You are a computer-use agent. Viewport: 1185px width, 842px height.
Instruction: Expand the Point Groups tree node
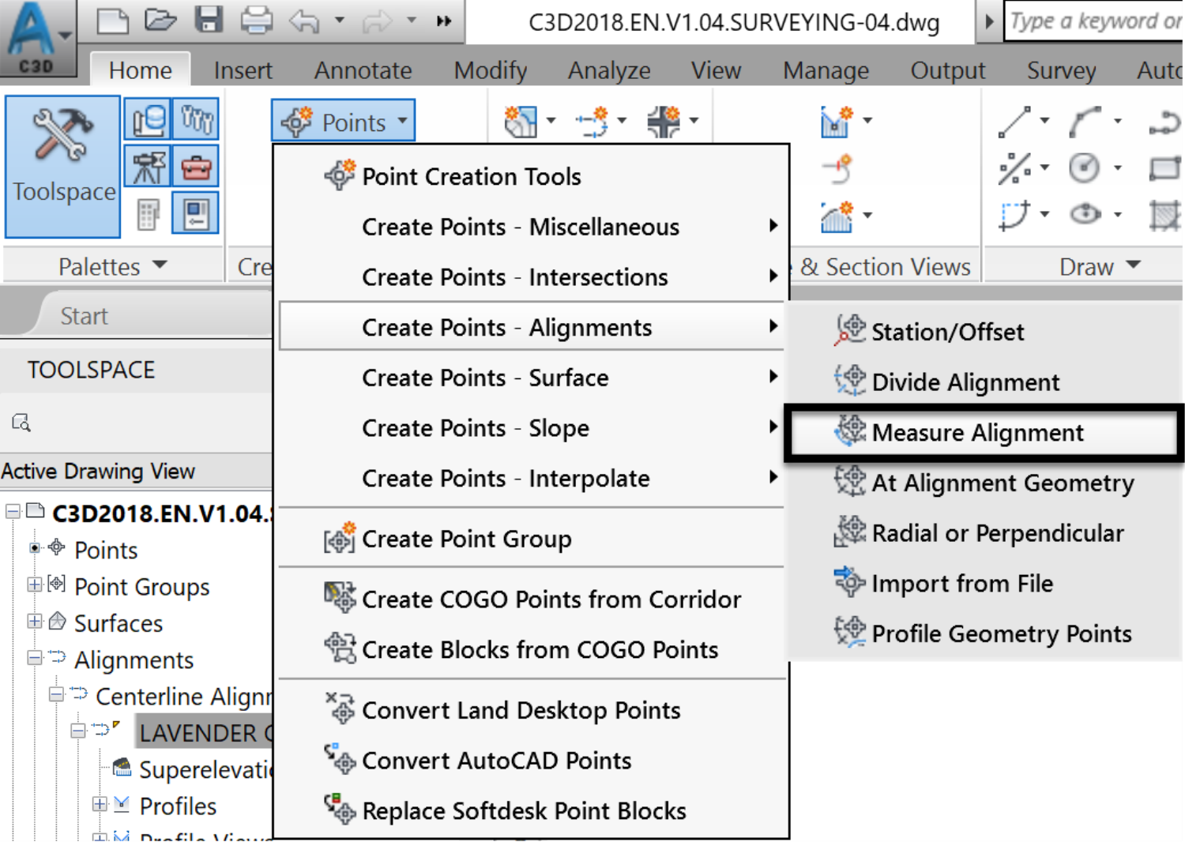[34, 585]
